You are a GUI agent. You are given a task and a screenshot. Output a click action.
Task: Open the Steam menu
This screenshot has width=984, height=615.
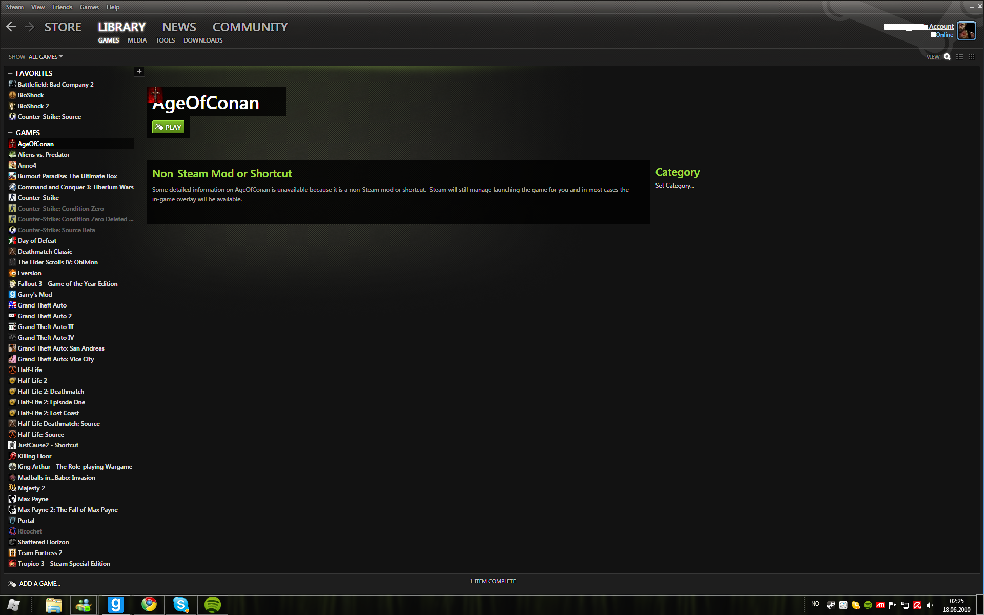[x=15, y=7]
